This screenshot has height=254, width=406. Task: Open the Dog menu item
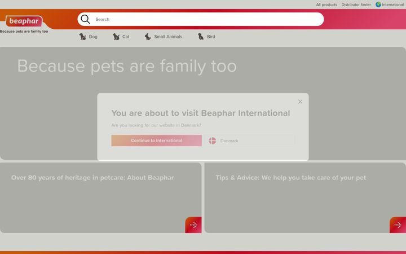89,37
